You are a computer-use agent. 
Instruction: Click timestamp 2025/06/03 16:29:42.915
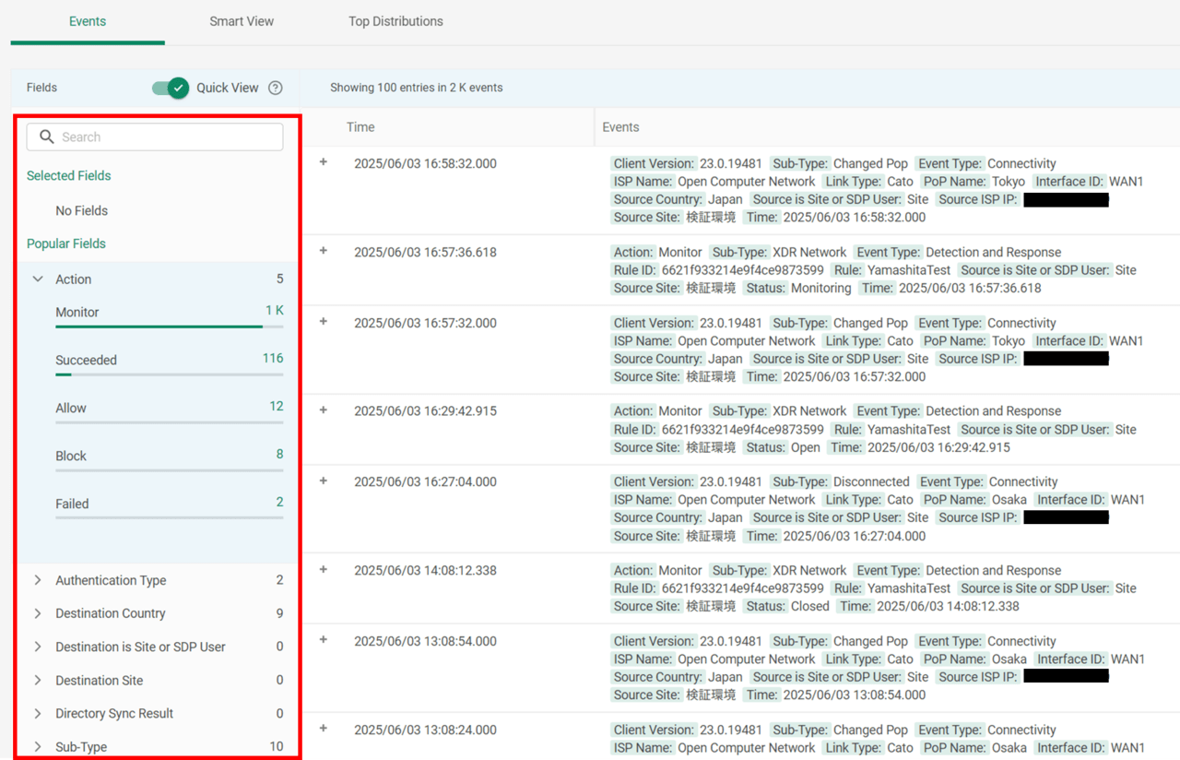point(425,411)
